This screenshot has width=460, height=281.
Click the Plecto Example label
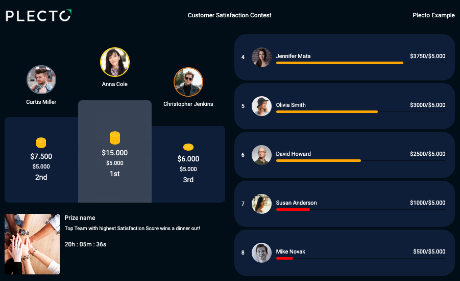pos(433,15)
